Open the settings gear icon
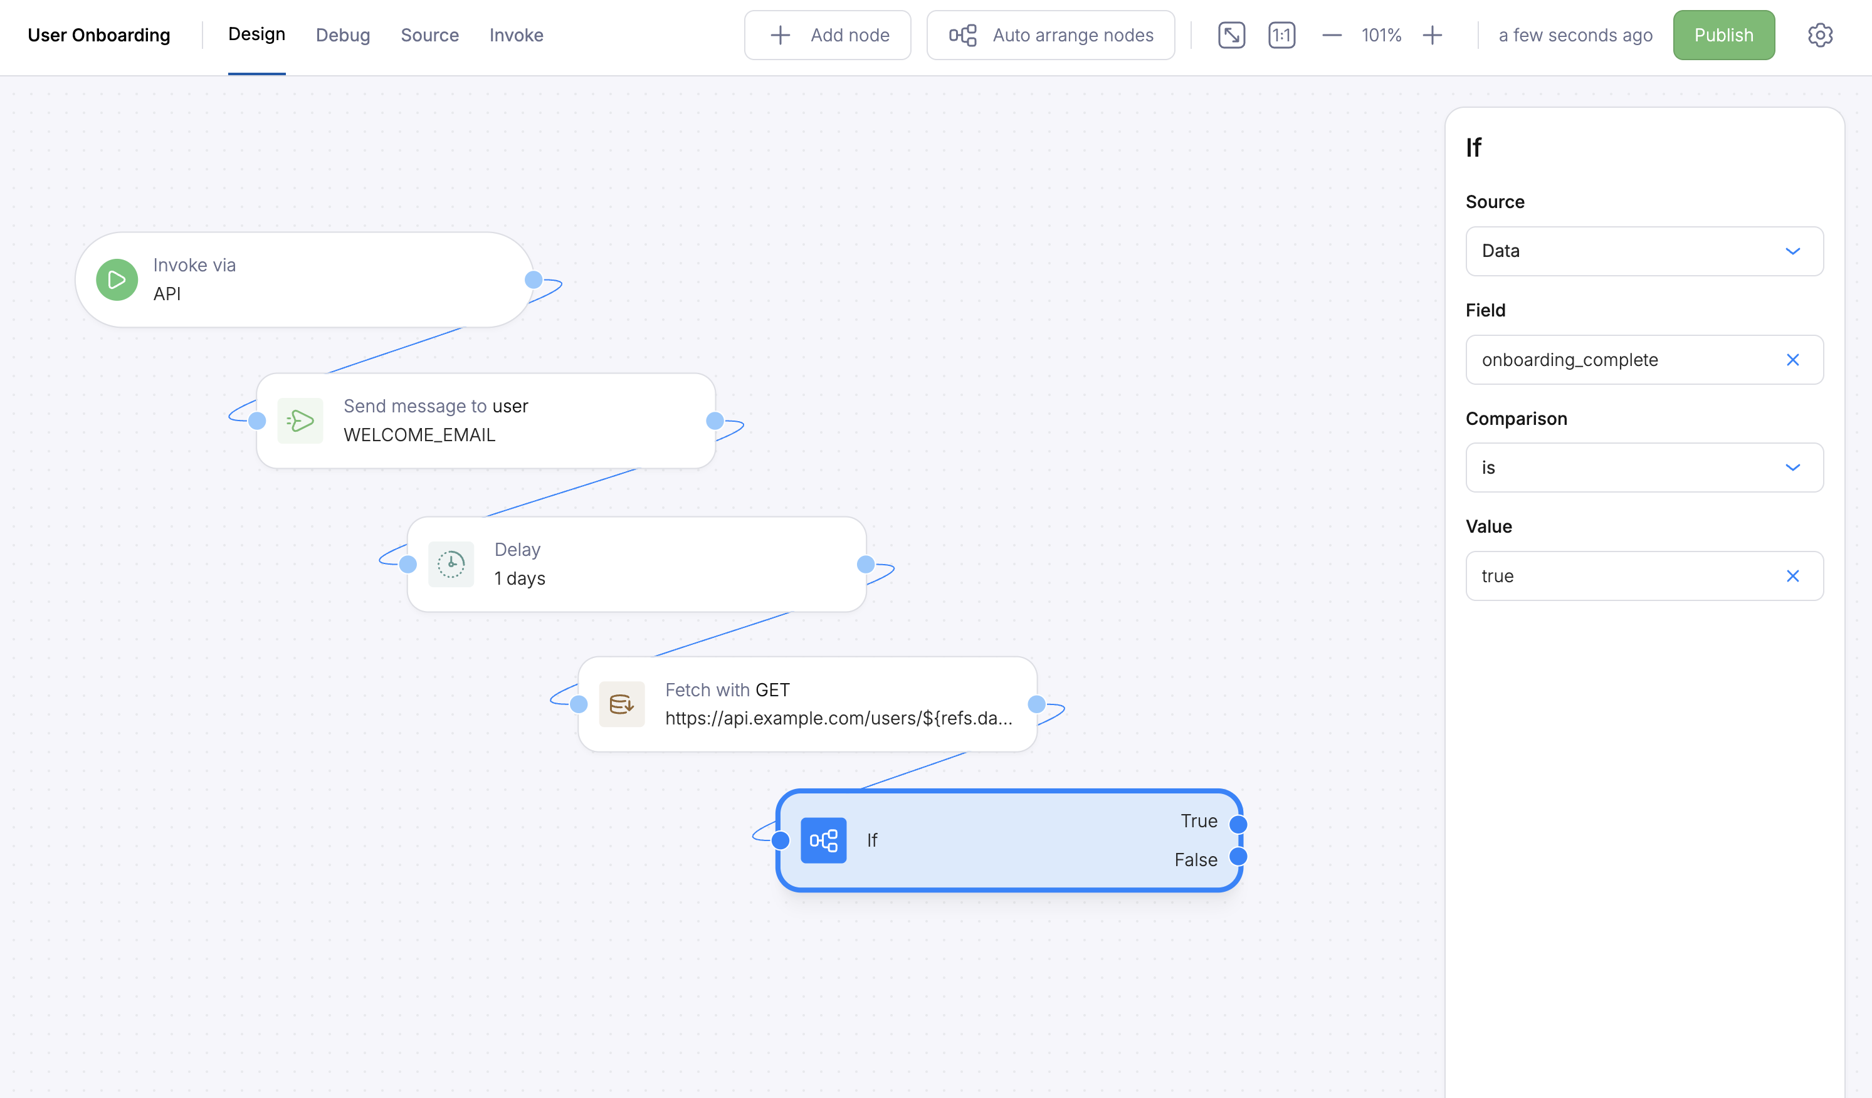The width and height of the screenshot is (1872, 1098). [x=1819, y=35]
